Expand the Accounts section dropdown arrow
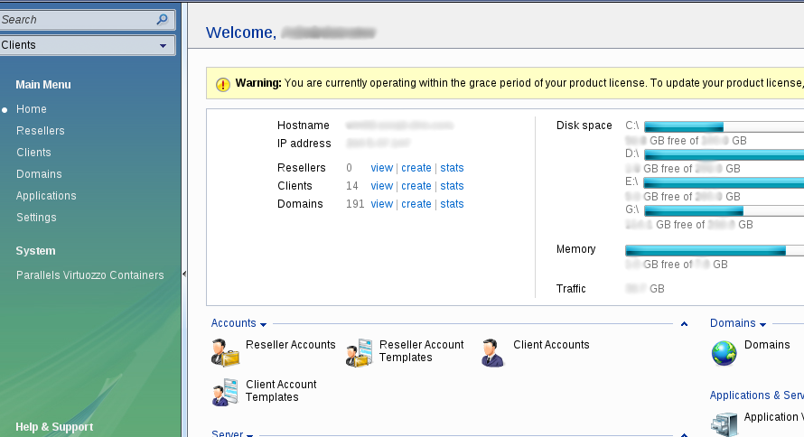Viewport: 804px width, 437px height. (x=263, y=325)
